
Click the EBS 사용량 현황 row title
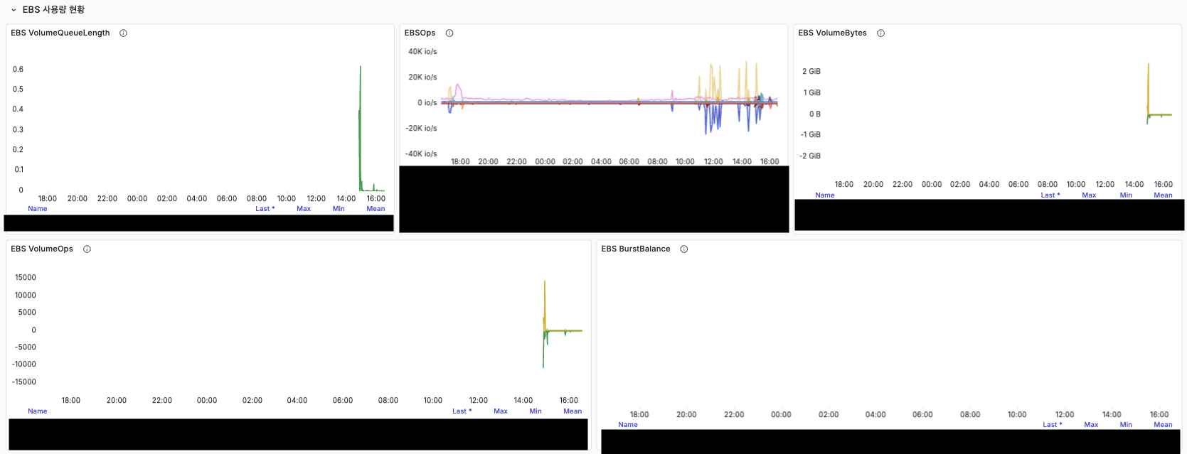point(53,10)
